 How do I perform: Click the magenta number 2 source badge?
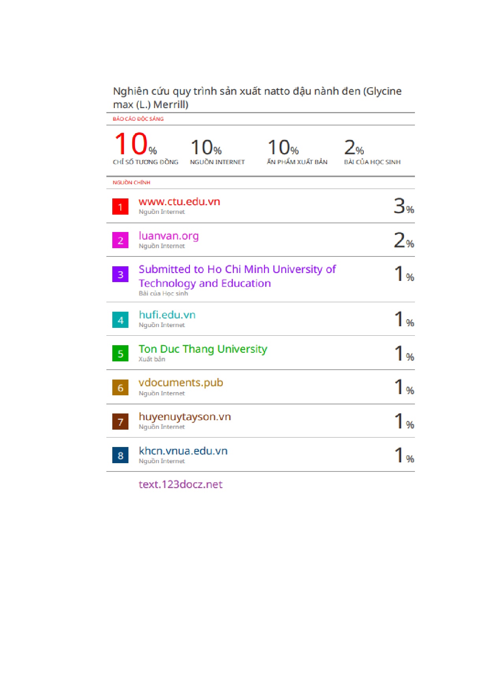tap(120, 241)
